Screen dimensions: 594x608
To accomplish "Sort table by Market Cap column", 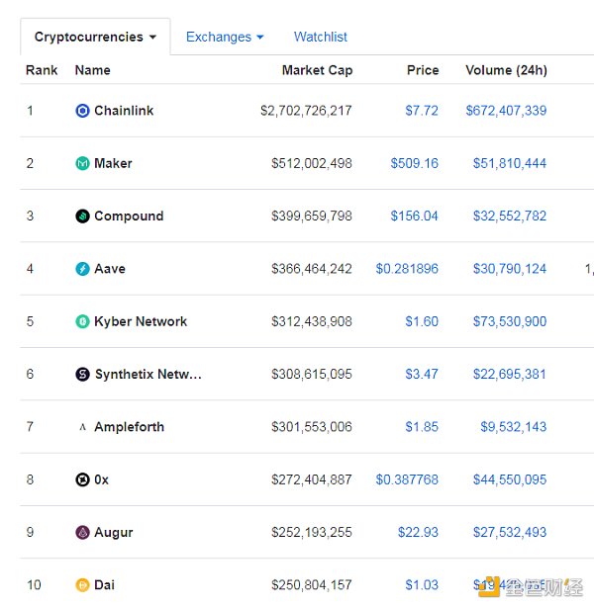I will 317,70.
